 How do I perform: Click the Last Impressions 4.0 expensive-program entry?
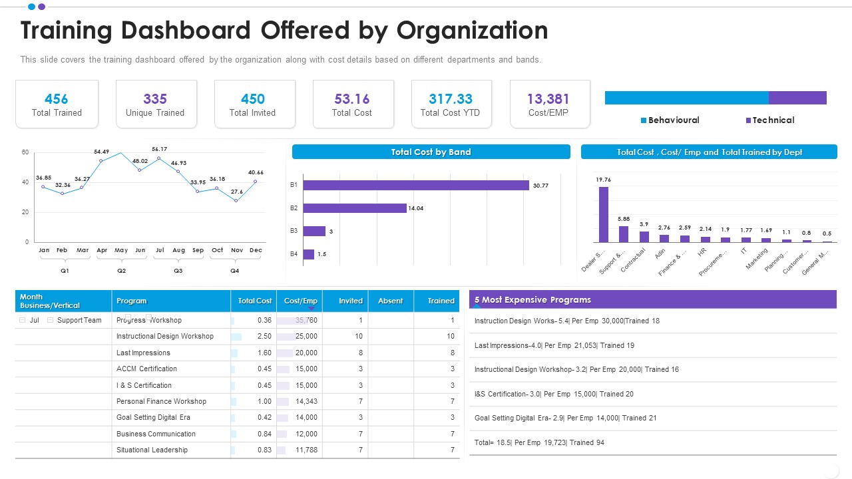(x=554, y=345)
